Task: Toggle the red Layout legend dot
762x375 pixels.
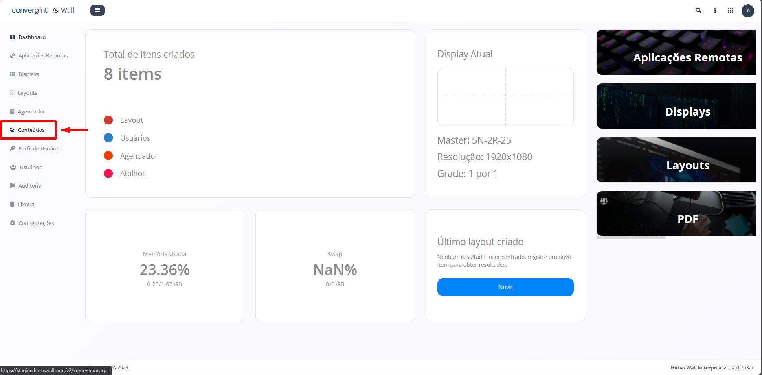Action: (108, 120)
